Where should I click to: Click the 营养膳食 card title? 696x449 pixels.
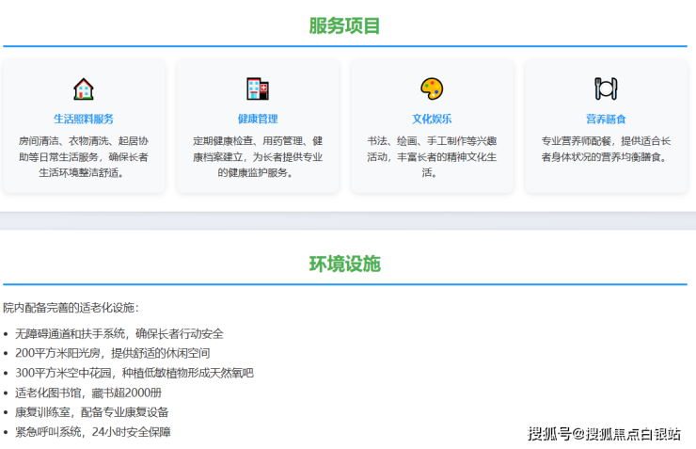pos(606,120)
